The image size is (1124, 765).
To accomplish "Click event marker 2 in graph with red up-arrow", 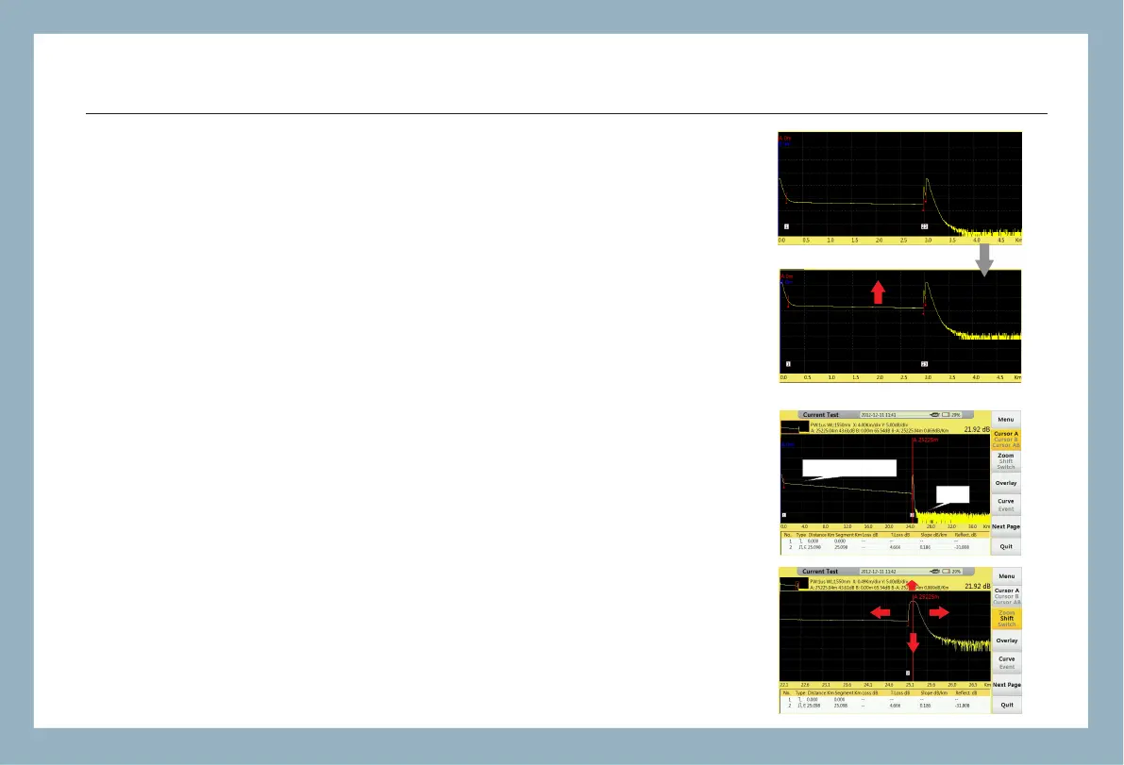I will click(924, 364).
